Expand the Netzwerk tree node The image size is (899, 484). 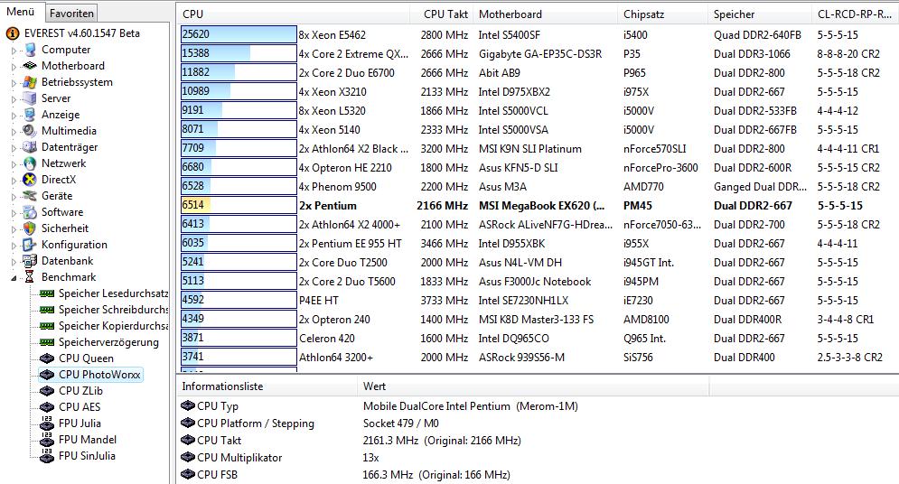pos(14,163)
